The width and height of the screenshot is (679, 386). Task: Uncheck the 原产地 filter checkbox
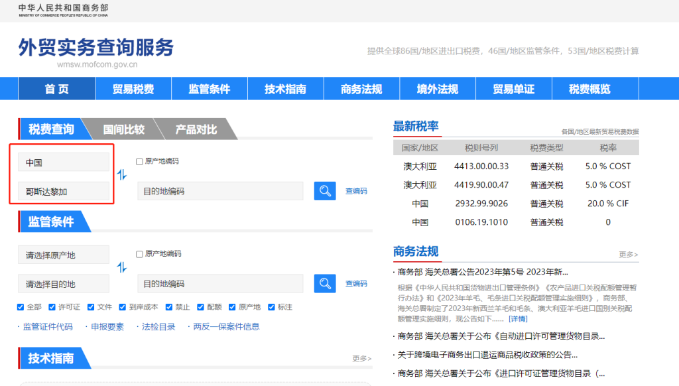(232, 307)
